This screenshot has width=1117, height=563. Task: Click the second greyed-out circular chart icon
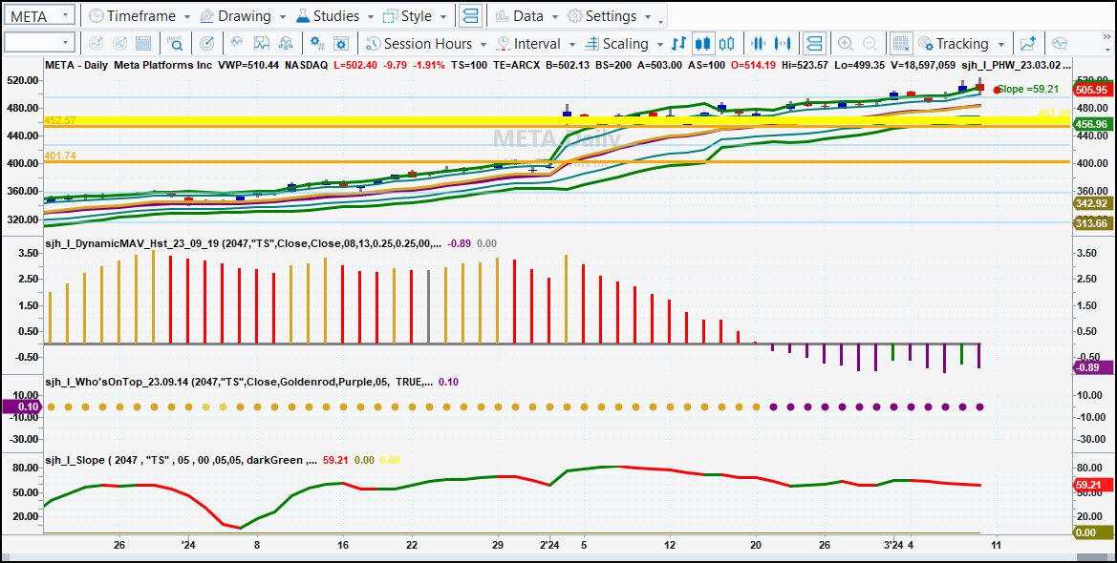[119, 43]
